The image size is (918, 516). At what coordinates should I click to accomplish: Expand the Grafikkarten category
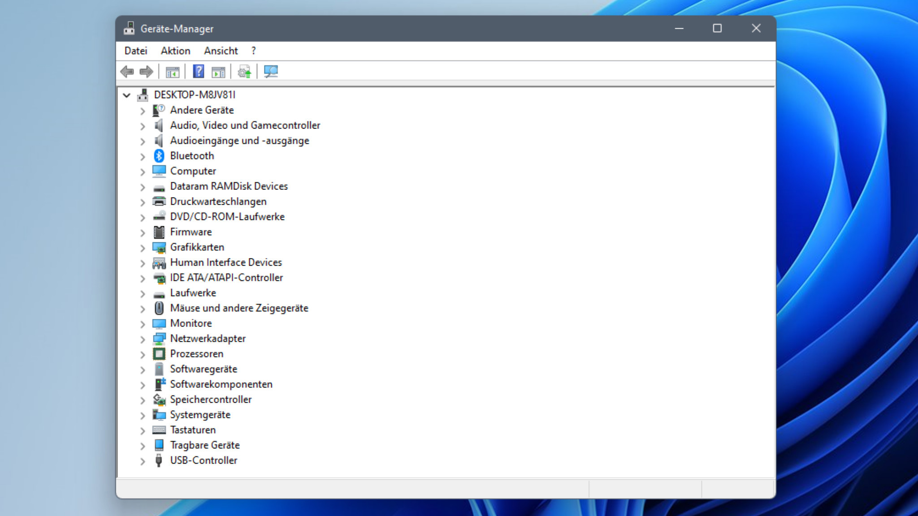click(x=142, y=248)
